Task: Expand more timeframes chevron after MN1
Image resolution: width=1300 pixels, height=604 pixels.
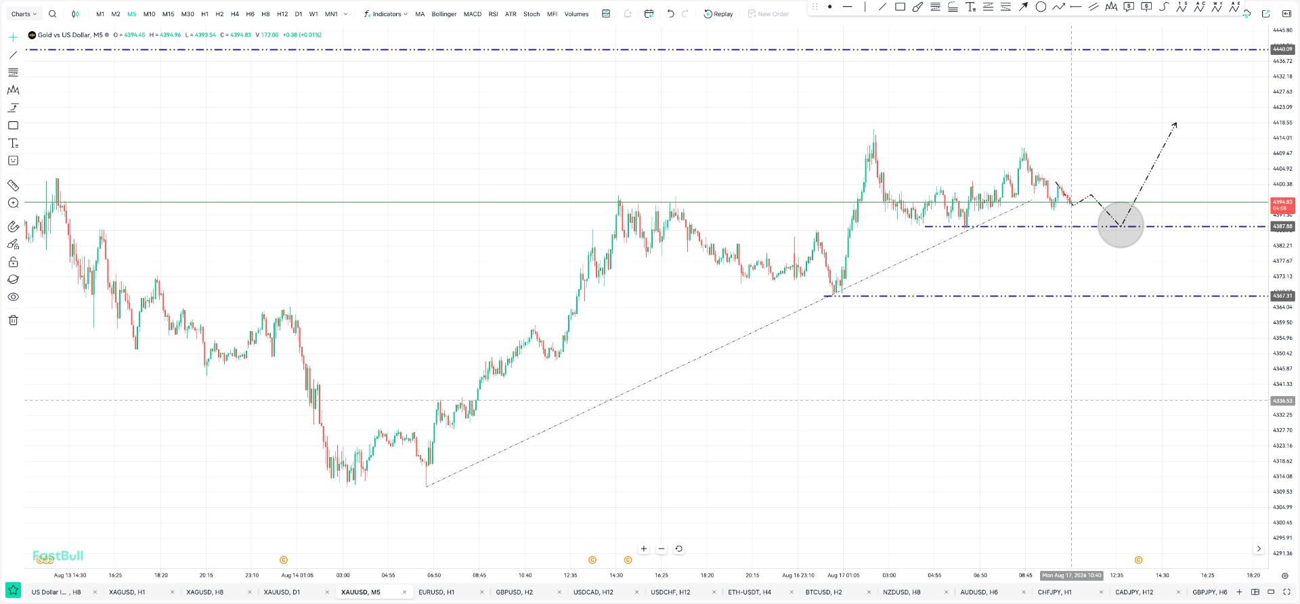Action: (x=345, y=14)
